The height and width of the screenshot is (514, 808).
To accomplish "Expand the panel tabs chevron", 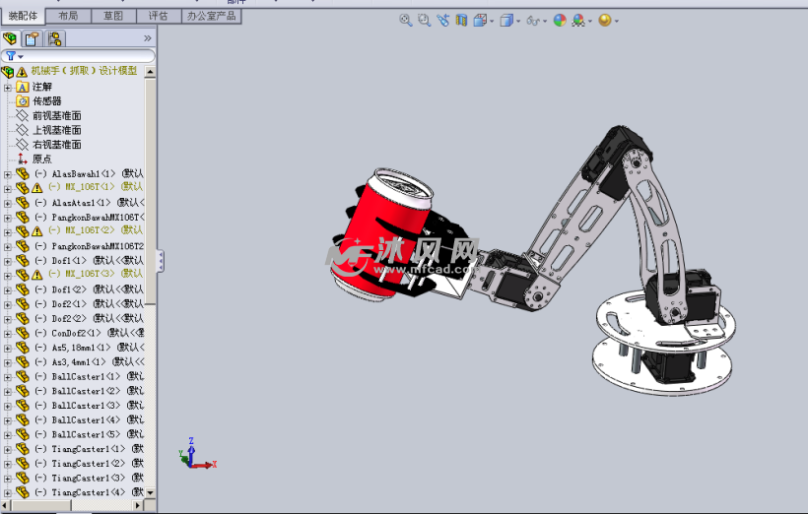I will pyautogui.click(x=148, y=38).
